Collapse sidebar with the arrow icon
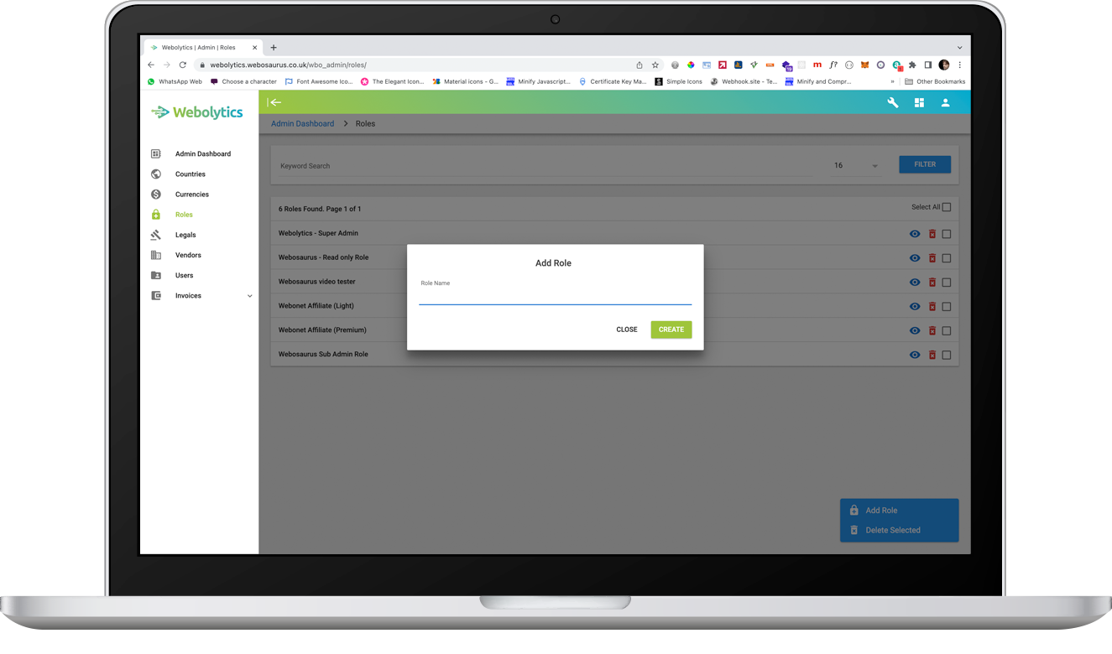 click(274, 102)
